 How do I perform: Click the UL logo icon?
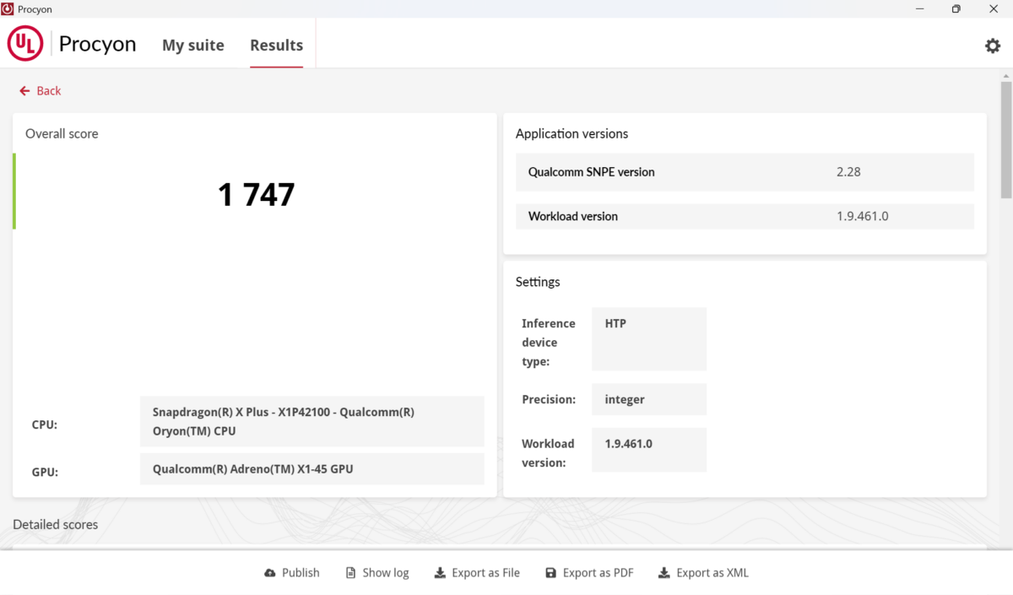point(24,43)
